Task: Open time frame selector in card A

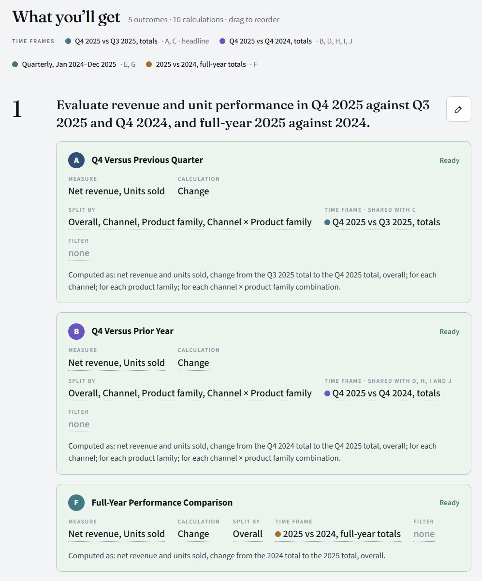Action: 382,222
